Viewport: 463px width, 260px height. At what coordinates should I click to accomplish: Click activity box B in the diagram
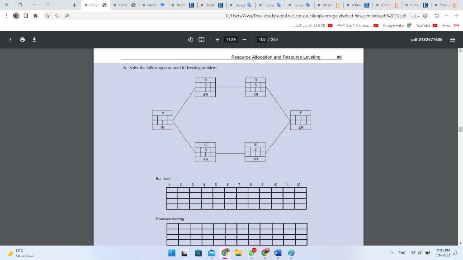[x=205, y=87]
